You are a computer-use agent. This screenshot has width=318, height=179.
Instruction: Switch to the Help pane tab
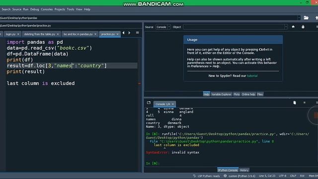(206, 94)
